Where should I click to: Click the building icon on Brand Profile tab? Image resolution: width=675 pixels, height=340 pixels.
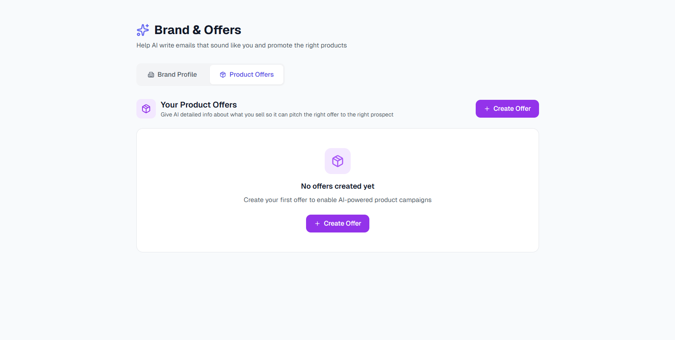[151, 74]
